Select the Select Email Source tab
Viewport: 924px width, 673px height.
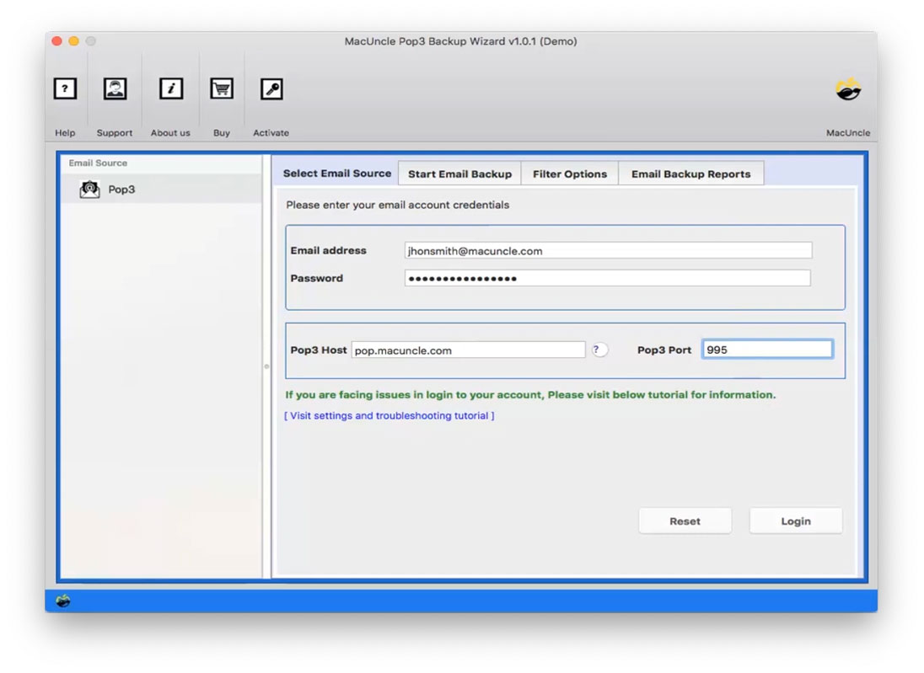point(336,174)
